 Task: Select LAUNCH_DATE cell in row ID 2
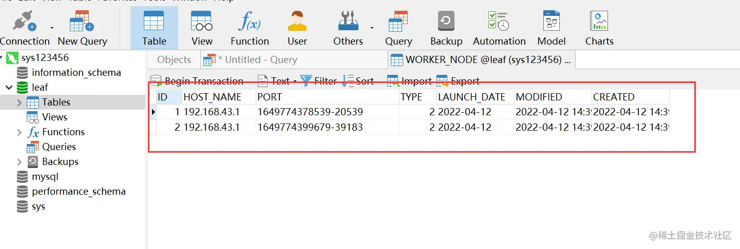pyautogui.click(x=476, y=127)
